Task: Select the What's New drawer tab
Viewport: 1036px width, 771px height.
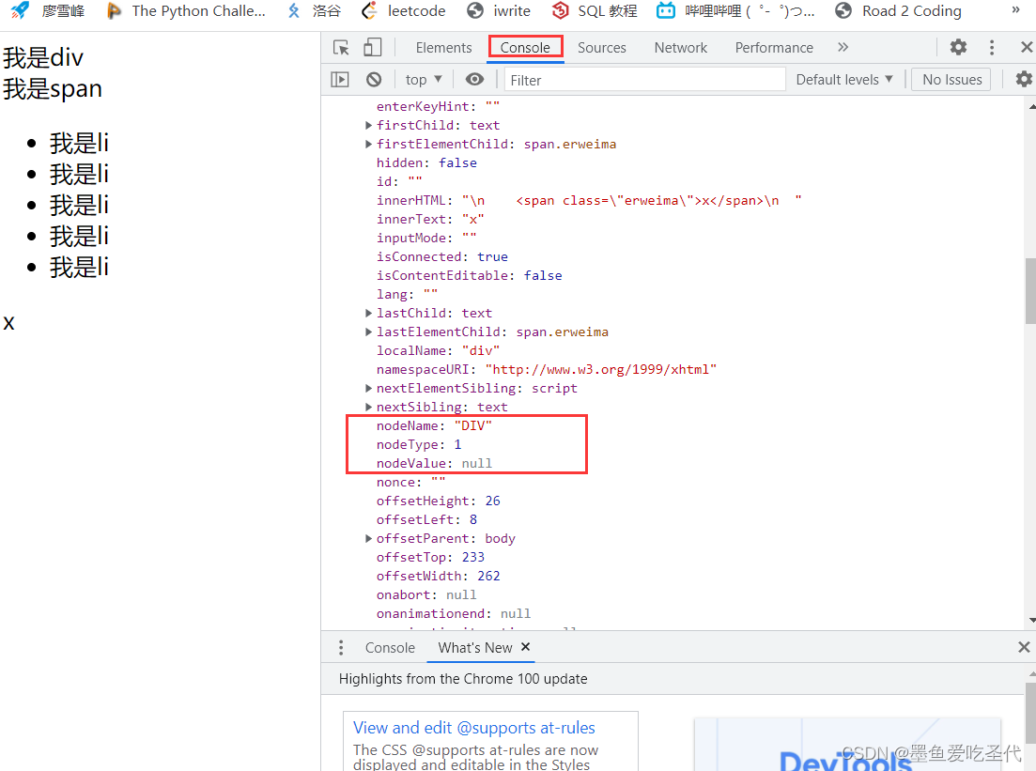Action: coord(475,647)
